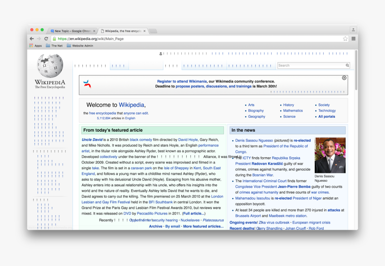This screenshot has height=266, width=385.
Task: Open the Technology portal
Action: 327,111
